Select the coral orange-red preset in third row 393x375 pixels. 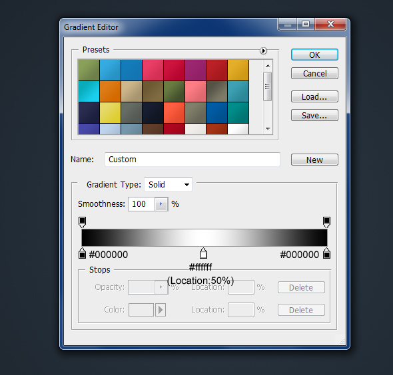pyautogui.click(x=174, y=112)
